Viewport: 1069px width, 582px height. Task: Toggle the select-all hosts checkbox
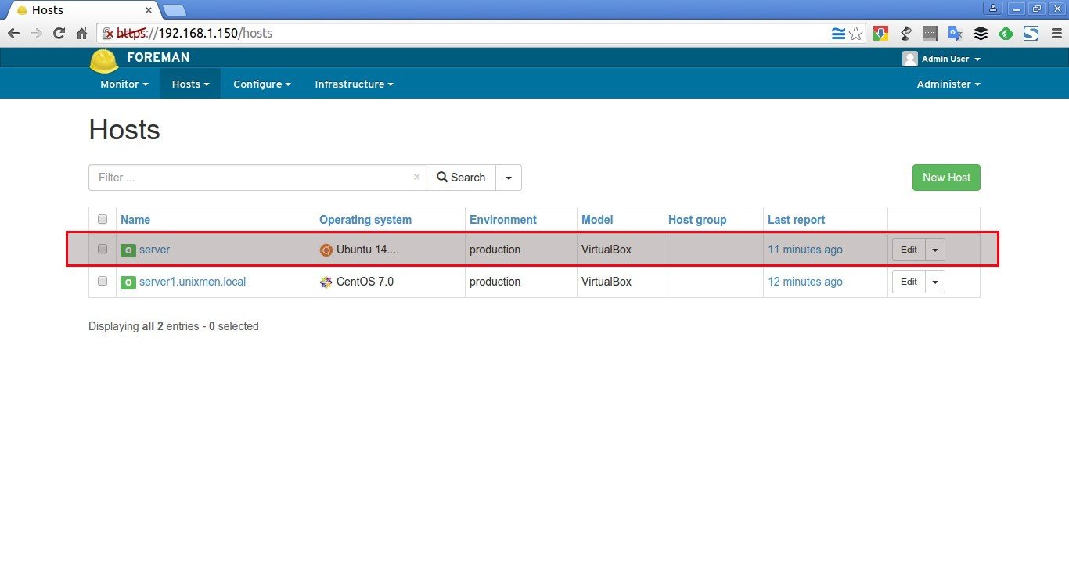pos(102,219)
